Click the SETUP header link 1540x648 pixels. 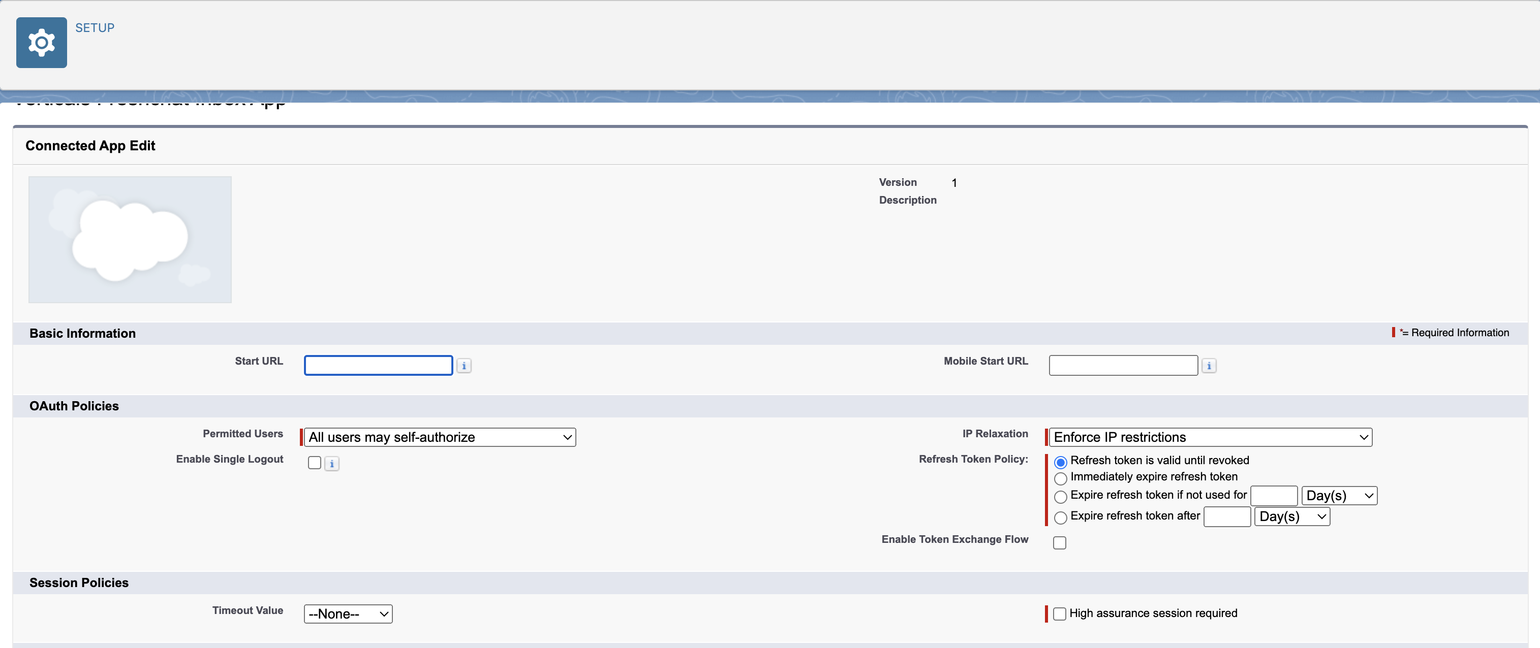coord(95,27)
